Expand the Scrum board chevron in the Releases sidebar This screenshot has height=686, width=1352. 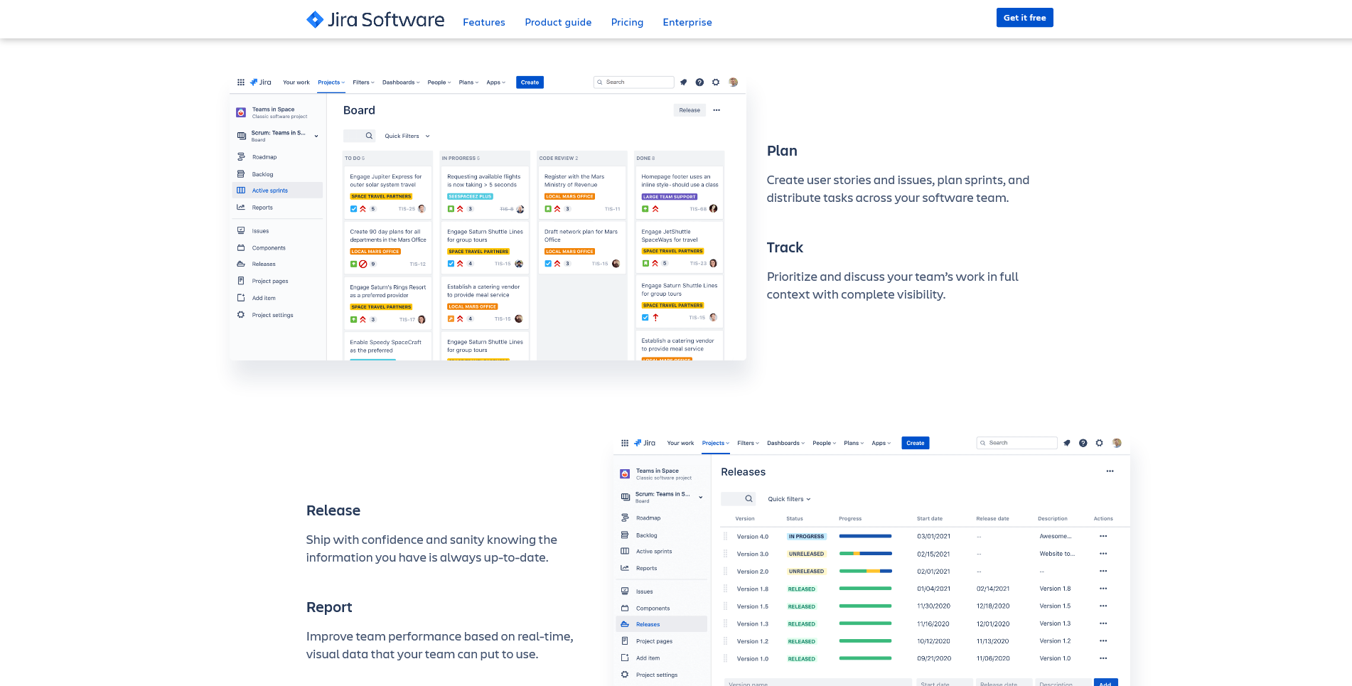pos(701,497)
